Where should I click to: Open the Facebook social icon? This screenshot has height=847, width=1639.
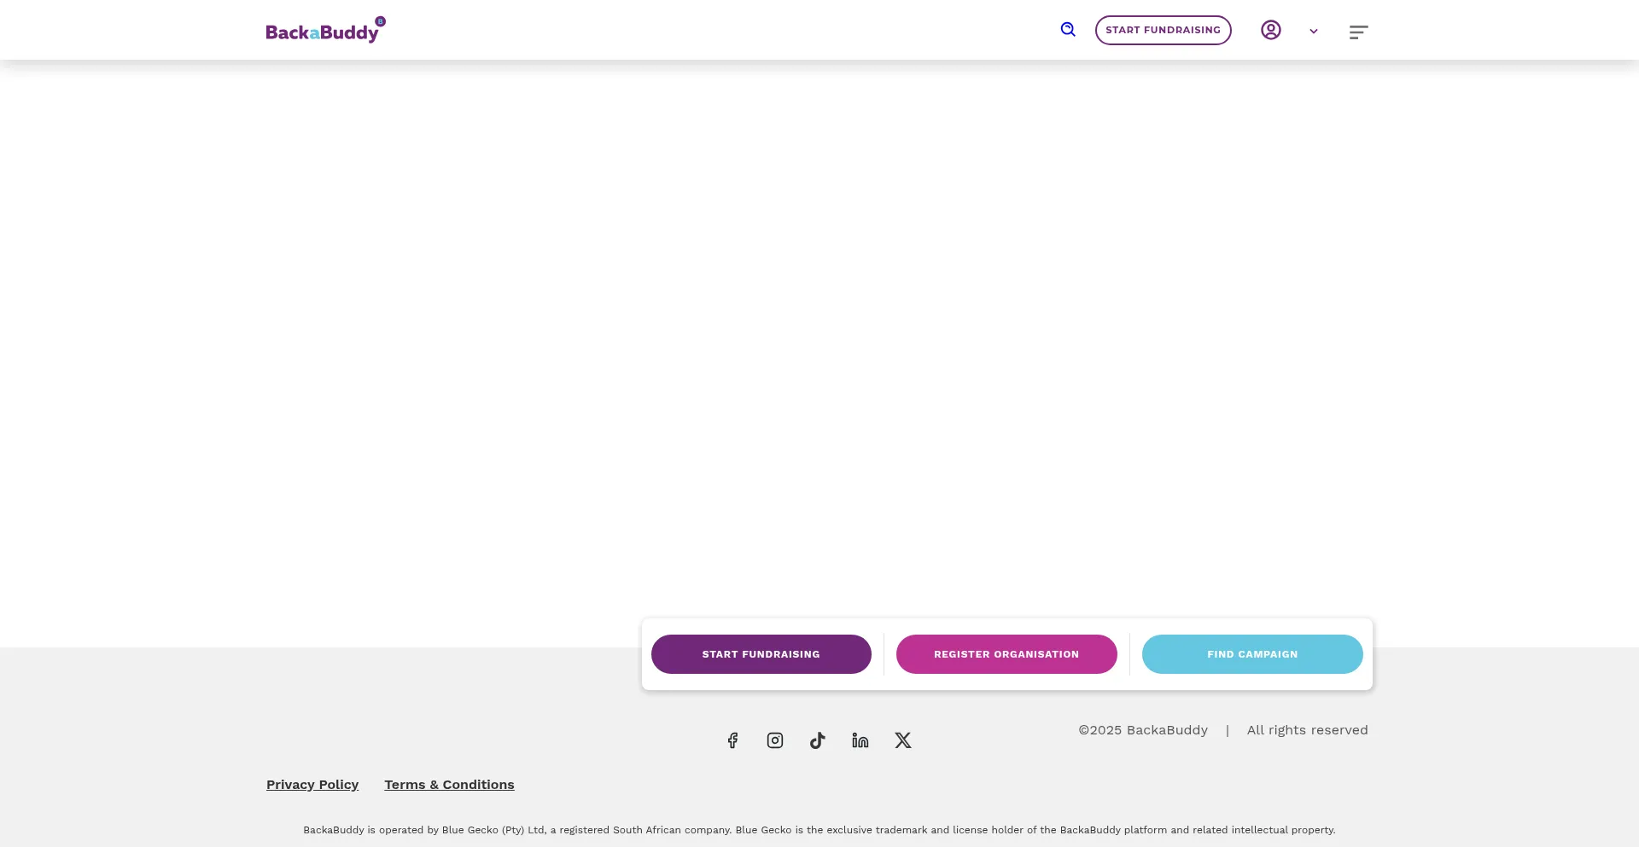[732, 740]
